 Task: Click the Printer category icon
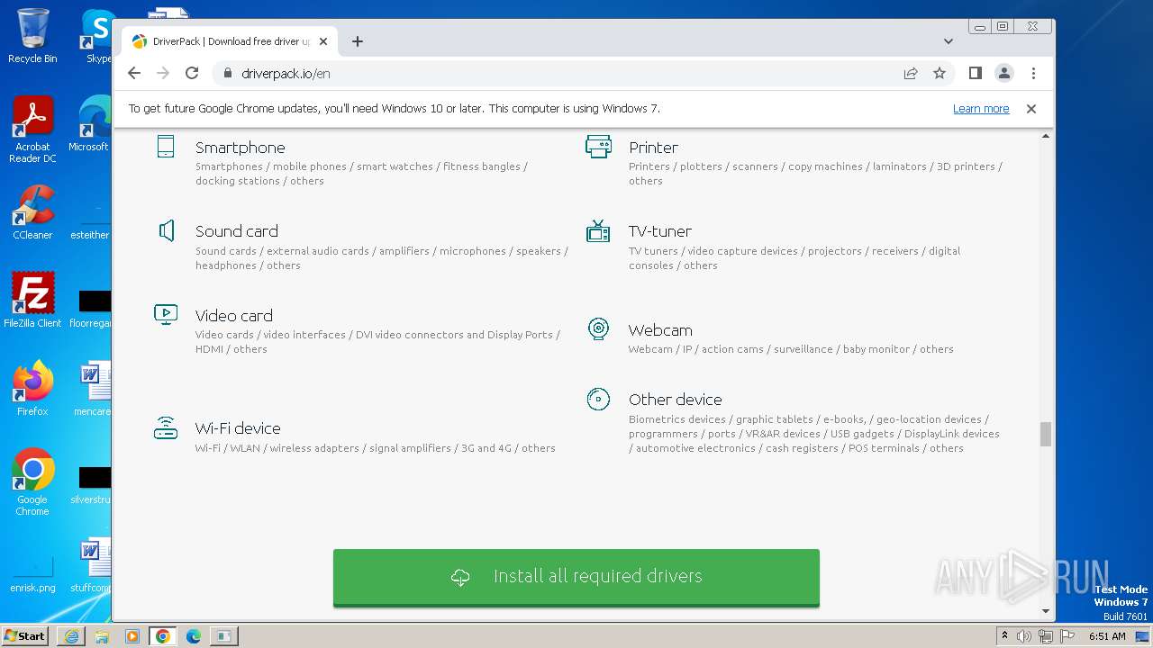point(598,147)
